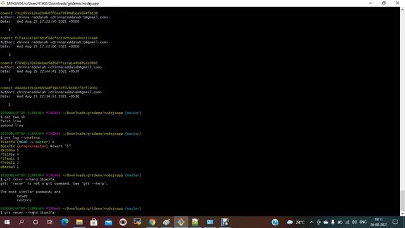Click the suggested 'restore' command

24,200
